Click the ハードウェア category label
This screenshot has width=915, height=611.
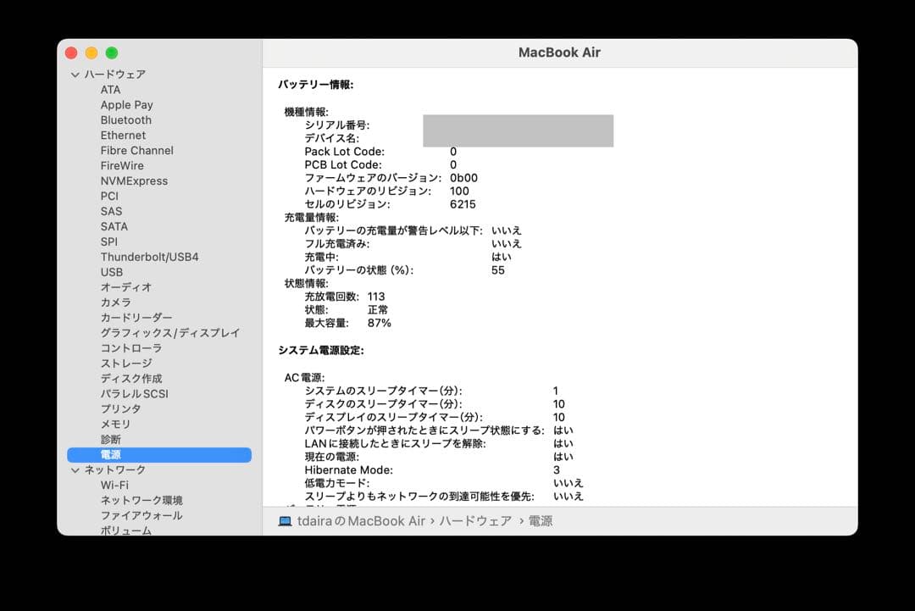pyautogui.click(x=115, y=74)
